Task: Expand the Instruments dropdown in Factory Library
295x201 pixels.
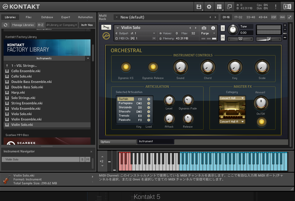Action: click(88, 58)
